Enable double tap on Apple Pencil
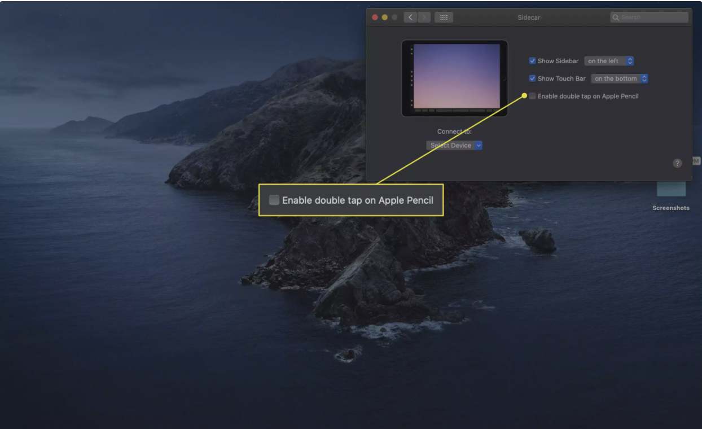 pyautogui.click(x=532, y=96)
